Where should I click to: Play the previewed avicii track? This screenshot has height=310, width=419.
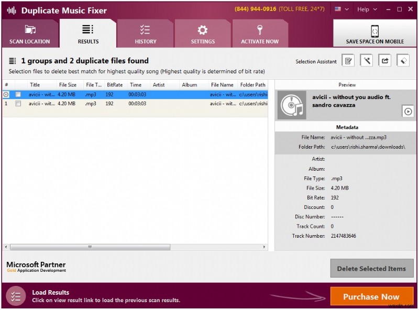(409, 111)
